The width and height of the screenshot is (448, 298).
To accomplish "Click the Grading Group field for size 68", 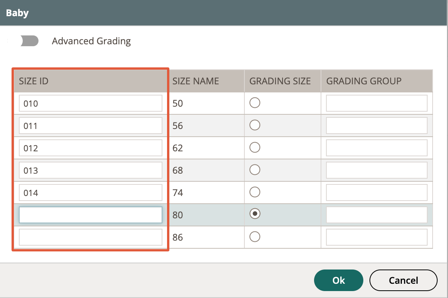I will [x=376, y=170].
